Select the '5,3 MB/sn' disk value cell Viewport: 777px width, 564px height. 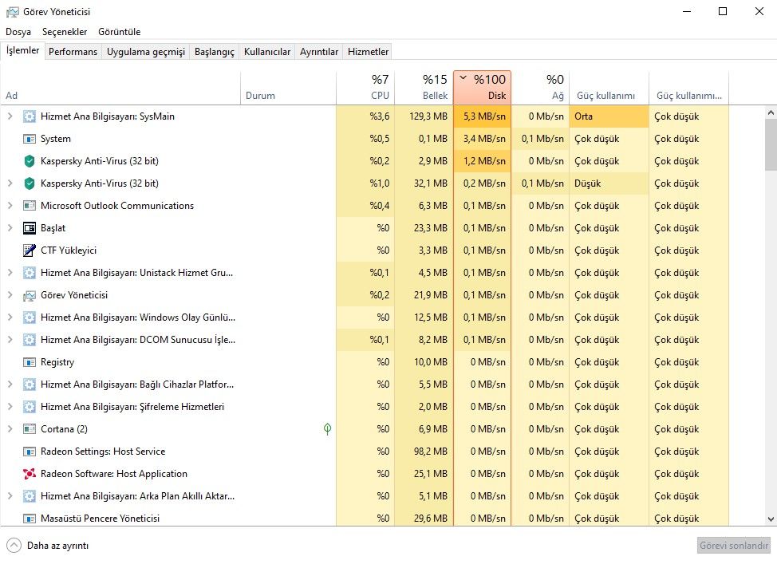[x=482, y=116]
